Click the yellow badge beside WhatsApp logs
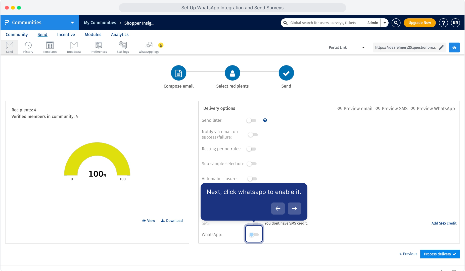 pos(161,45)
